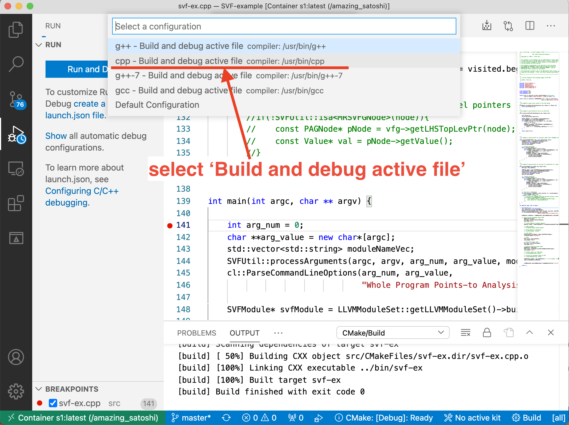Screen dimensions: 569x425
Task: Click the [all] build target in status bar
Action: 558,418
